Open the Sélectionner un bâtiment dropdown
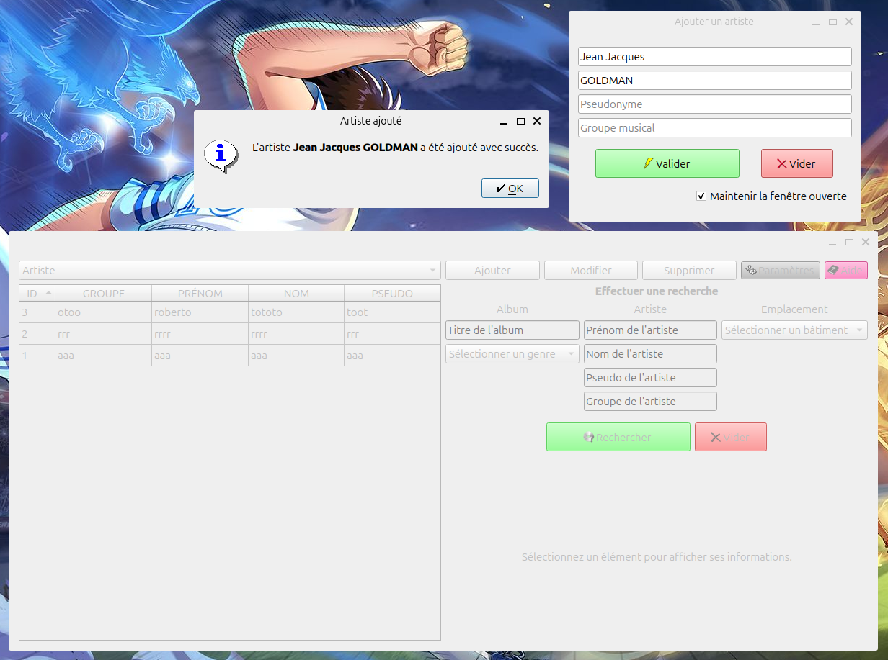This screenshot has width=888, height=660. coord(794,330)
